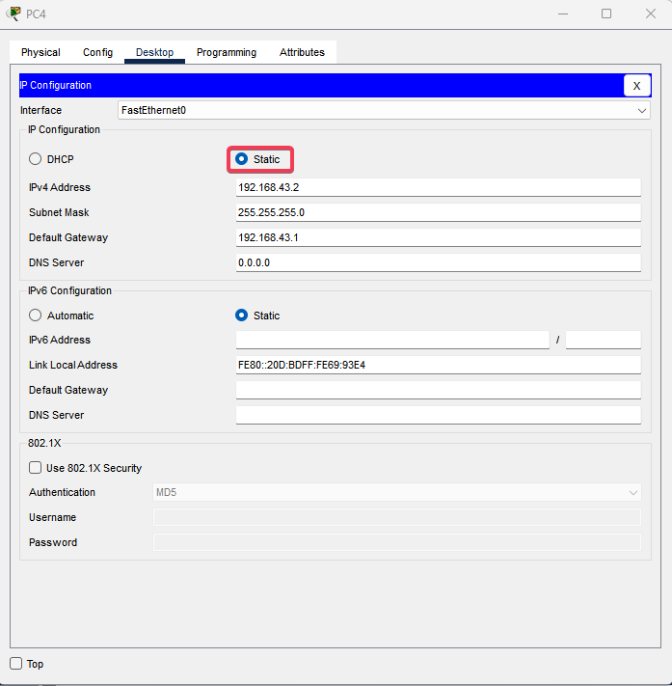
Task: Click the PC4 Packet Tracer window icon
Action: pos(13,14)
